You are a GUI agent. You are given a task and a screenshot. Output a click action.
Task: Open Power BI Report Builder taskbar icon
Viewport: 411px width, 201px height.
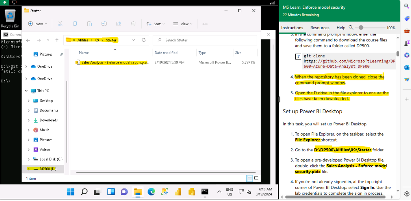click(x=192, y=192)
